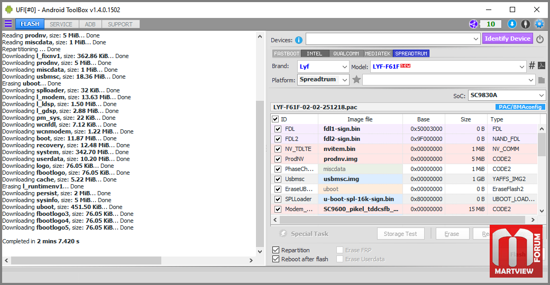Expand the Model dropdown LYF-F61F
The image size is (550, 285).
pos(448,66)
